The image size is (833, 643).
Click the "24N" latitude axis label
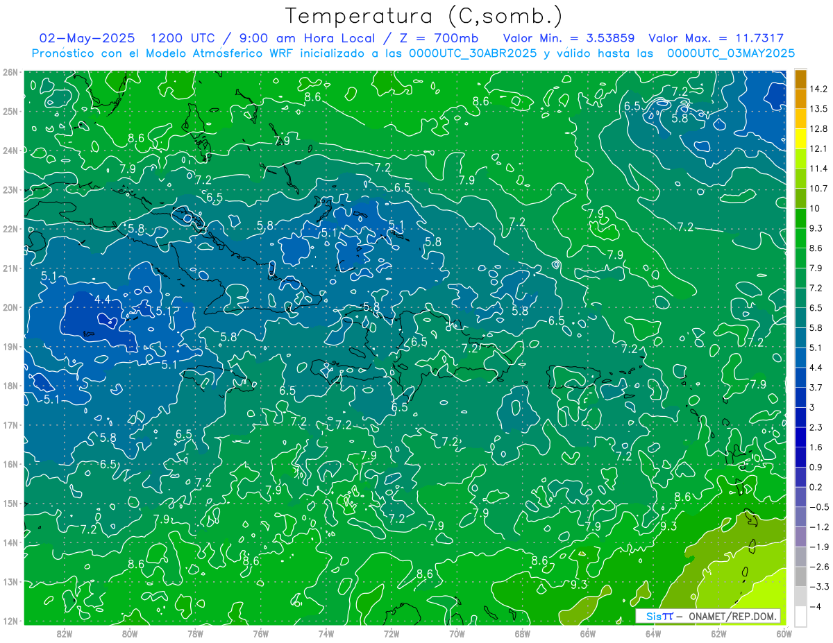coord(10,150)
